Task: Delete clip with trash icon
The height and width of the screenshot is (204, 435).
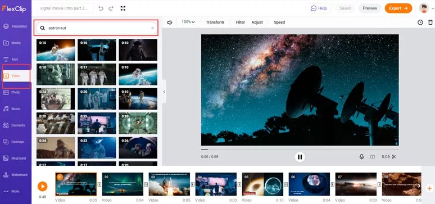Action: (x=431, y=22)
